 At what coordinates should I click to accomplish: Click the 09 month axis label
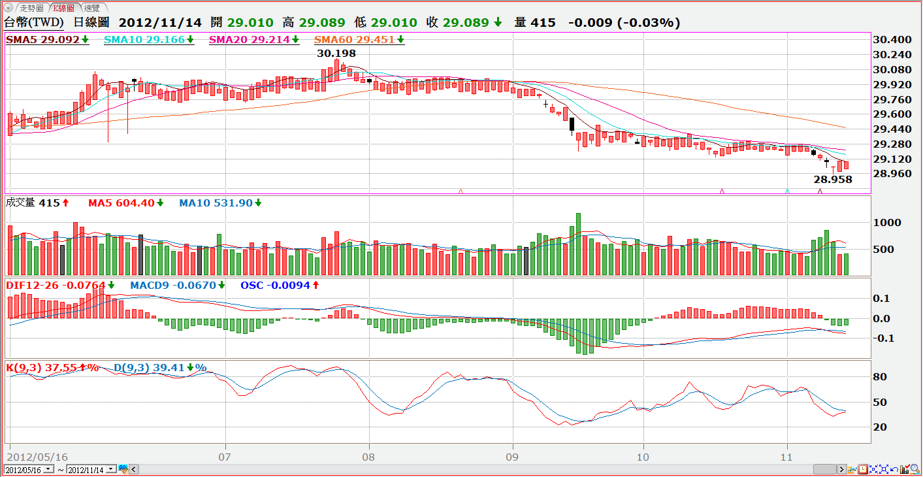click(512, 456)
